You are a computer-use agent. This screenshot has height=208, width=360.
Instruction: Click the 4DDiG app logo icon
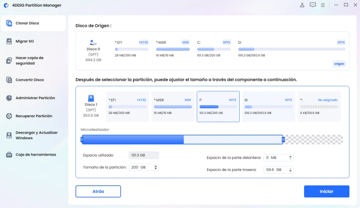[6, 5]
